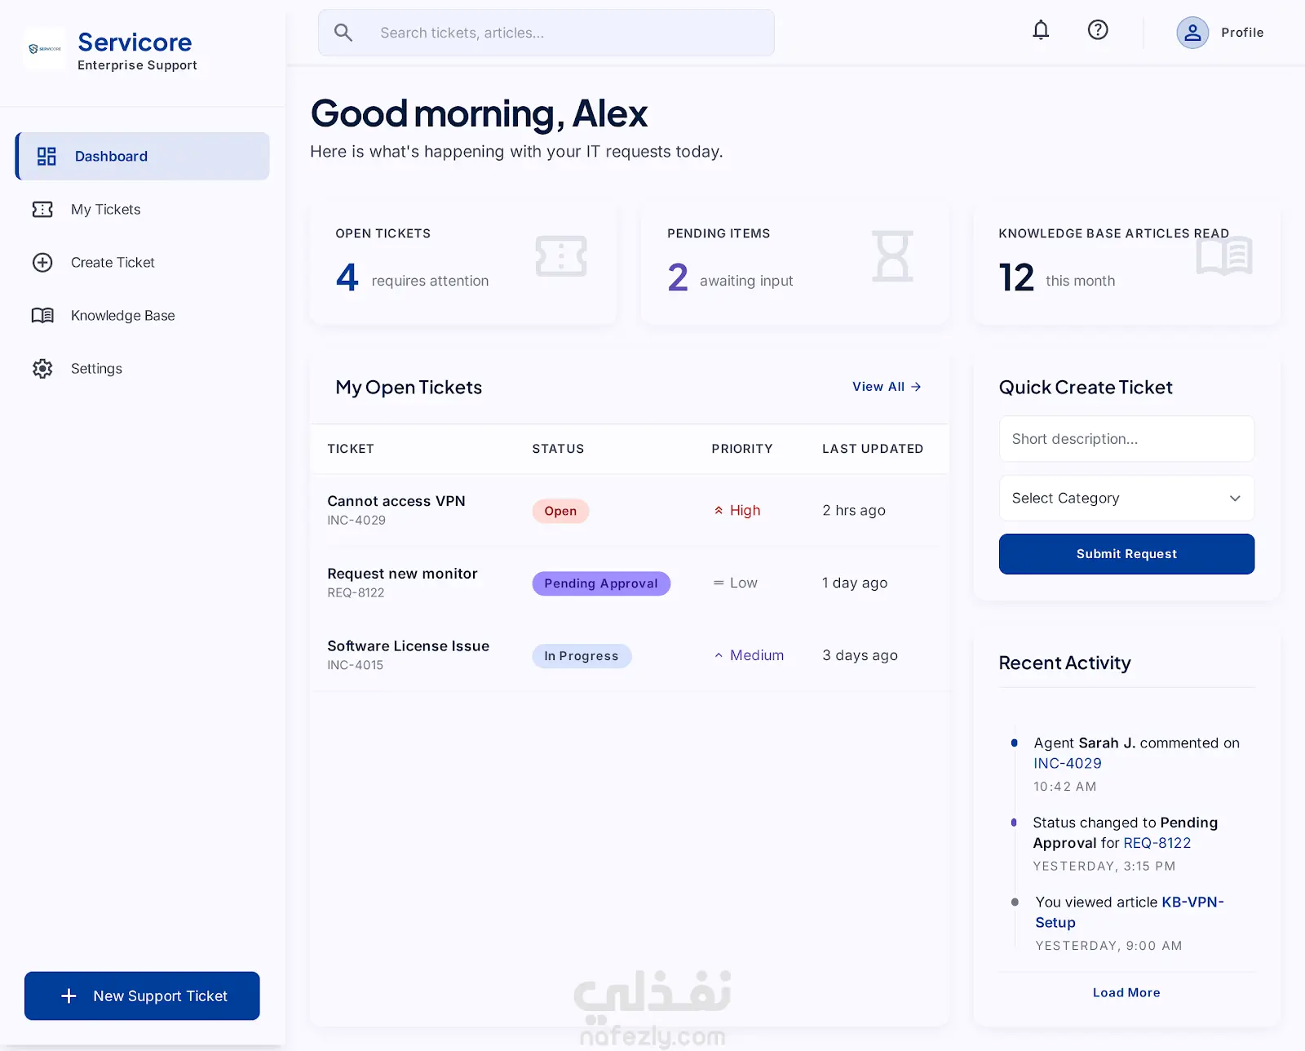Click the Submit Request button
The image size is (1305, 1051).
pos(1126,554)
